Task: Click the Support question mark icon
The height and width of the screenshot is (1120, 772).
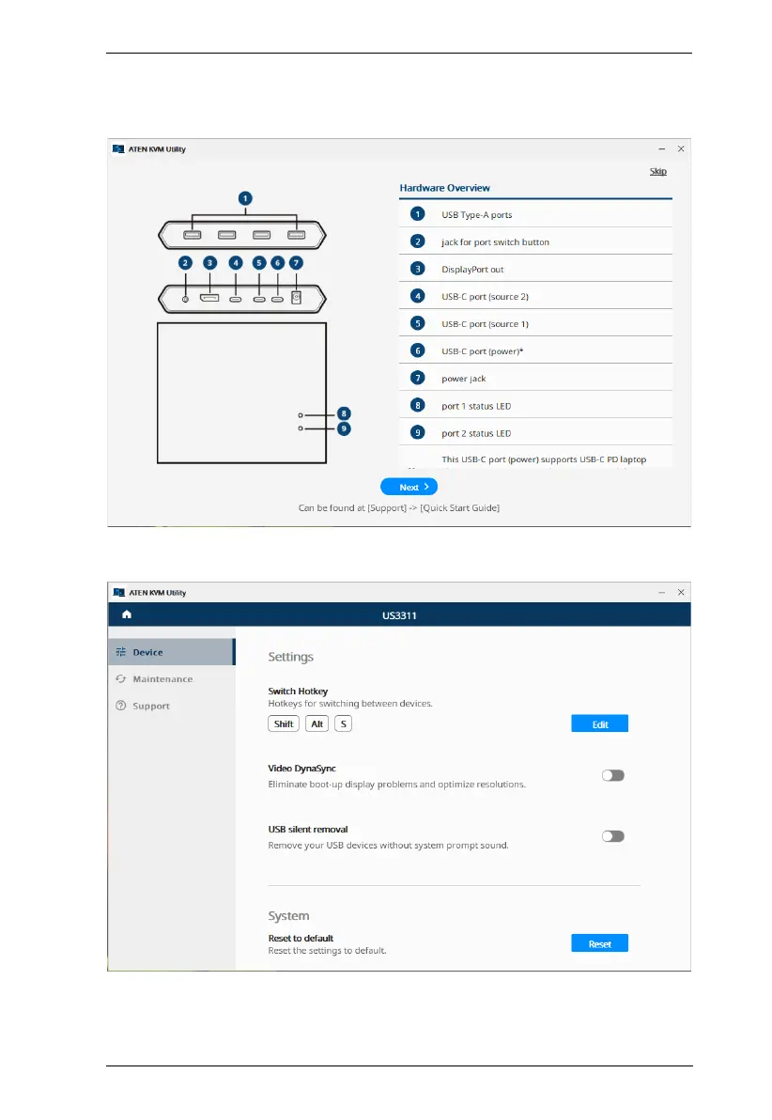Action: (120, 707)
